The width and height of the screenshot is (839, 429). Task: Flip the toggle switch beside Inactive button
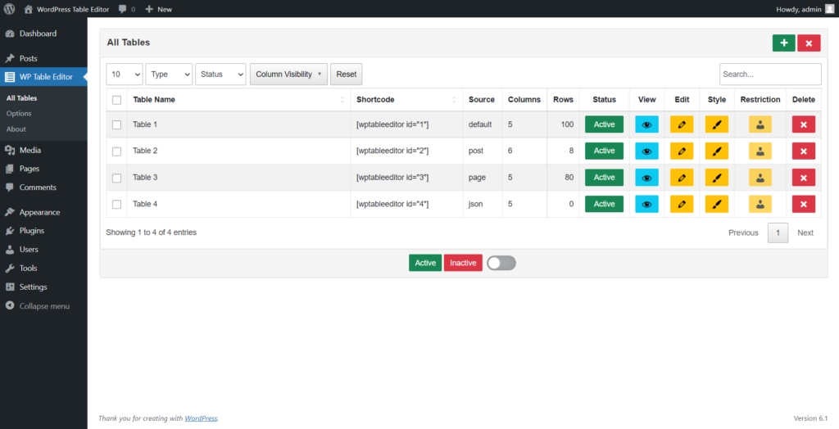(501, 263)
